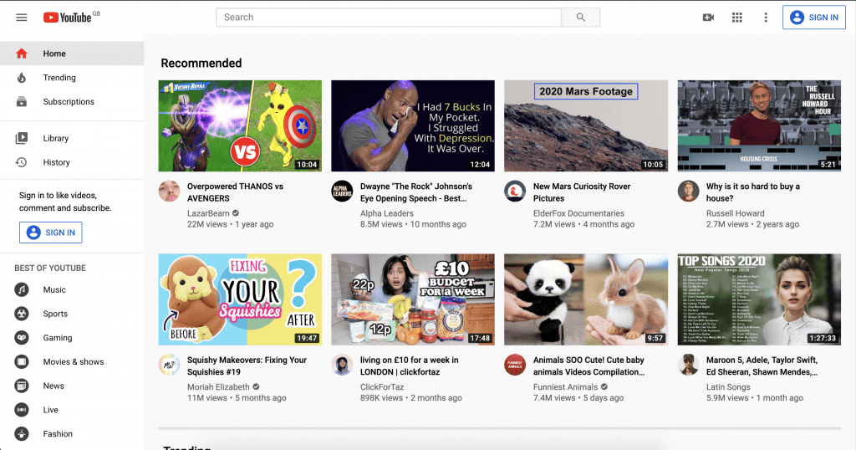
Task: Open the Alpha Leaders channel name link
Action: point(386,213)
